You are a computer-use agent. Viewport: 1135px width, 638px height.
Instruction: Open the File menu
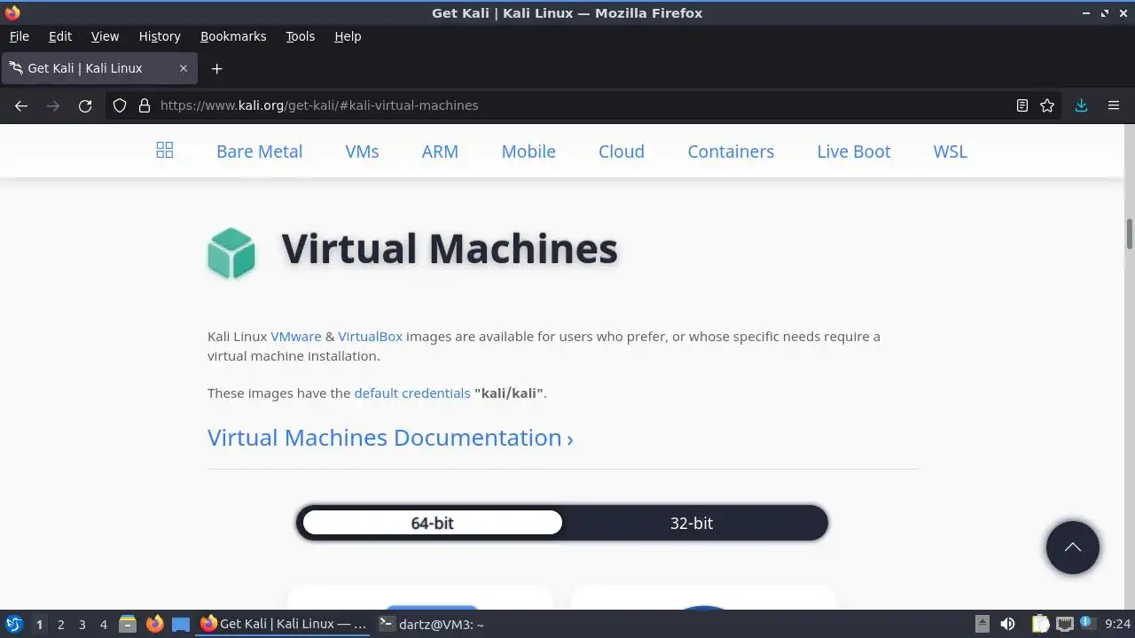click(19, 36)
